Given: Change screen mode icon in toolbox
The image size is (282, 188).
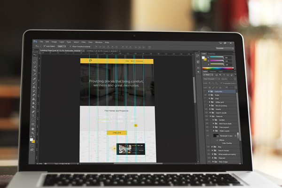Looking at the screenshot, I should pos(32,149).
